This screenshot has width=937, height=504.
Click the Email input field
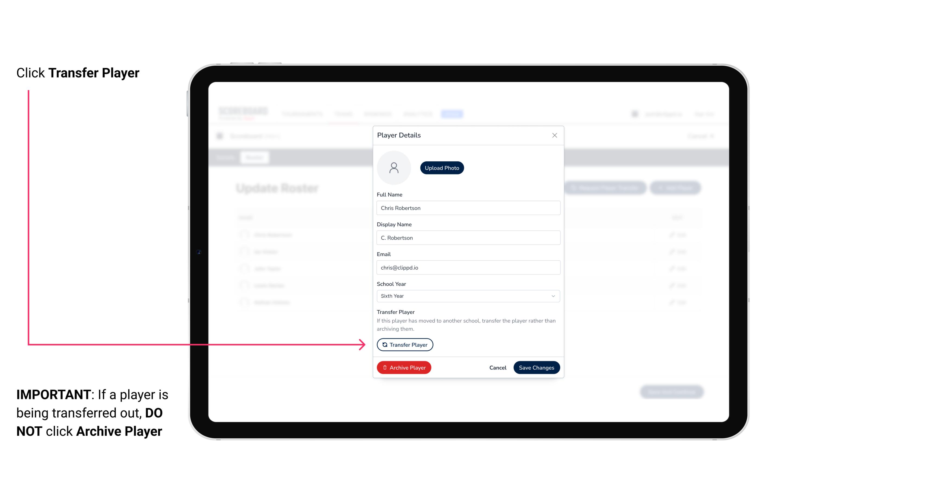click(468, 267)
